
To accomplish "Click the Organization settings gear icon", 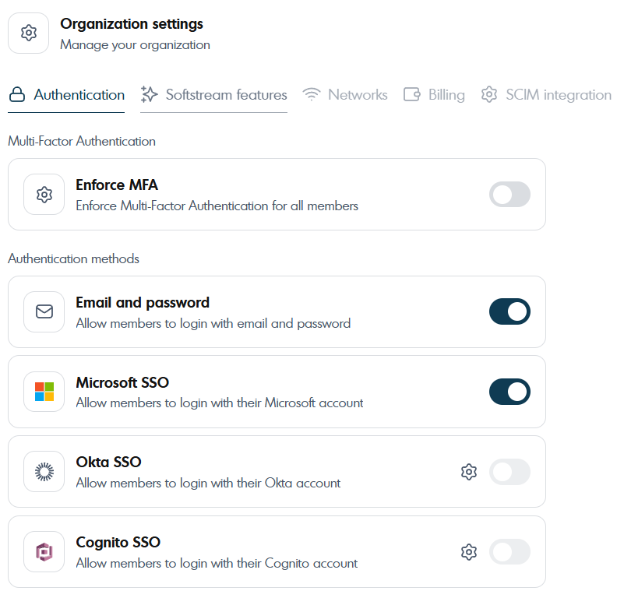I will pos(29,33).
